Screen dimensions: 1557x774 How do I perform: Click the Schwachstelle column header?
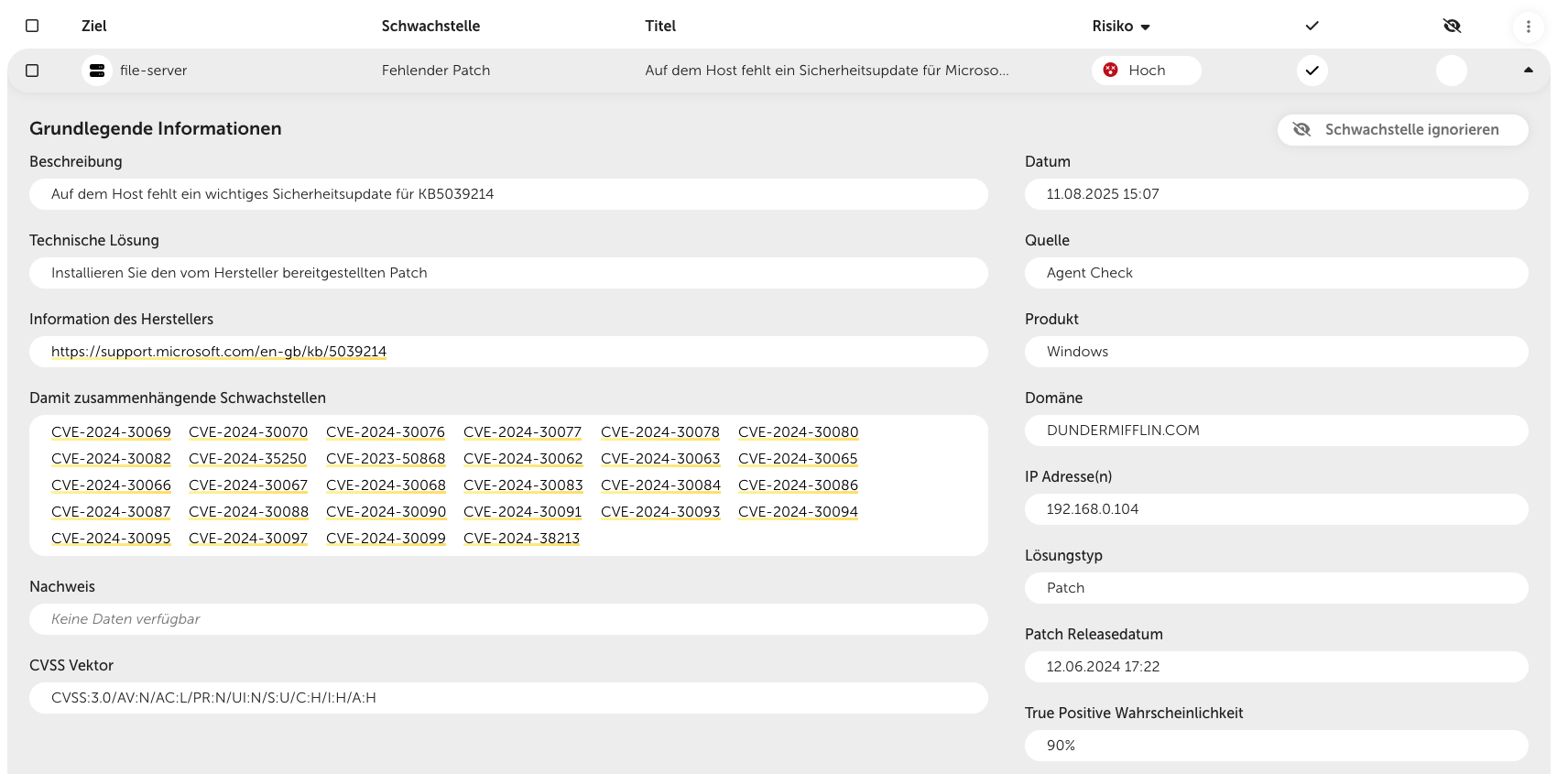coord(430,26)
